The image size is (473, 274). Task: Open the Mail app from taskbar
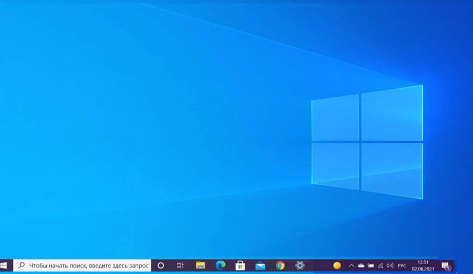[x=260, y=266]
